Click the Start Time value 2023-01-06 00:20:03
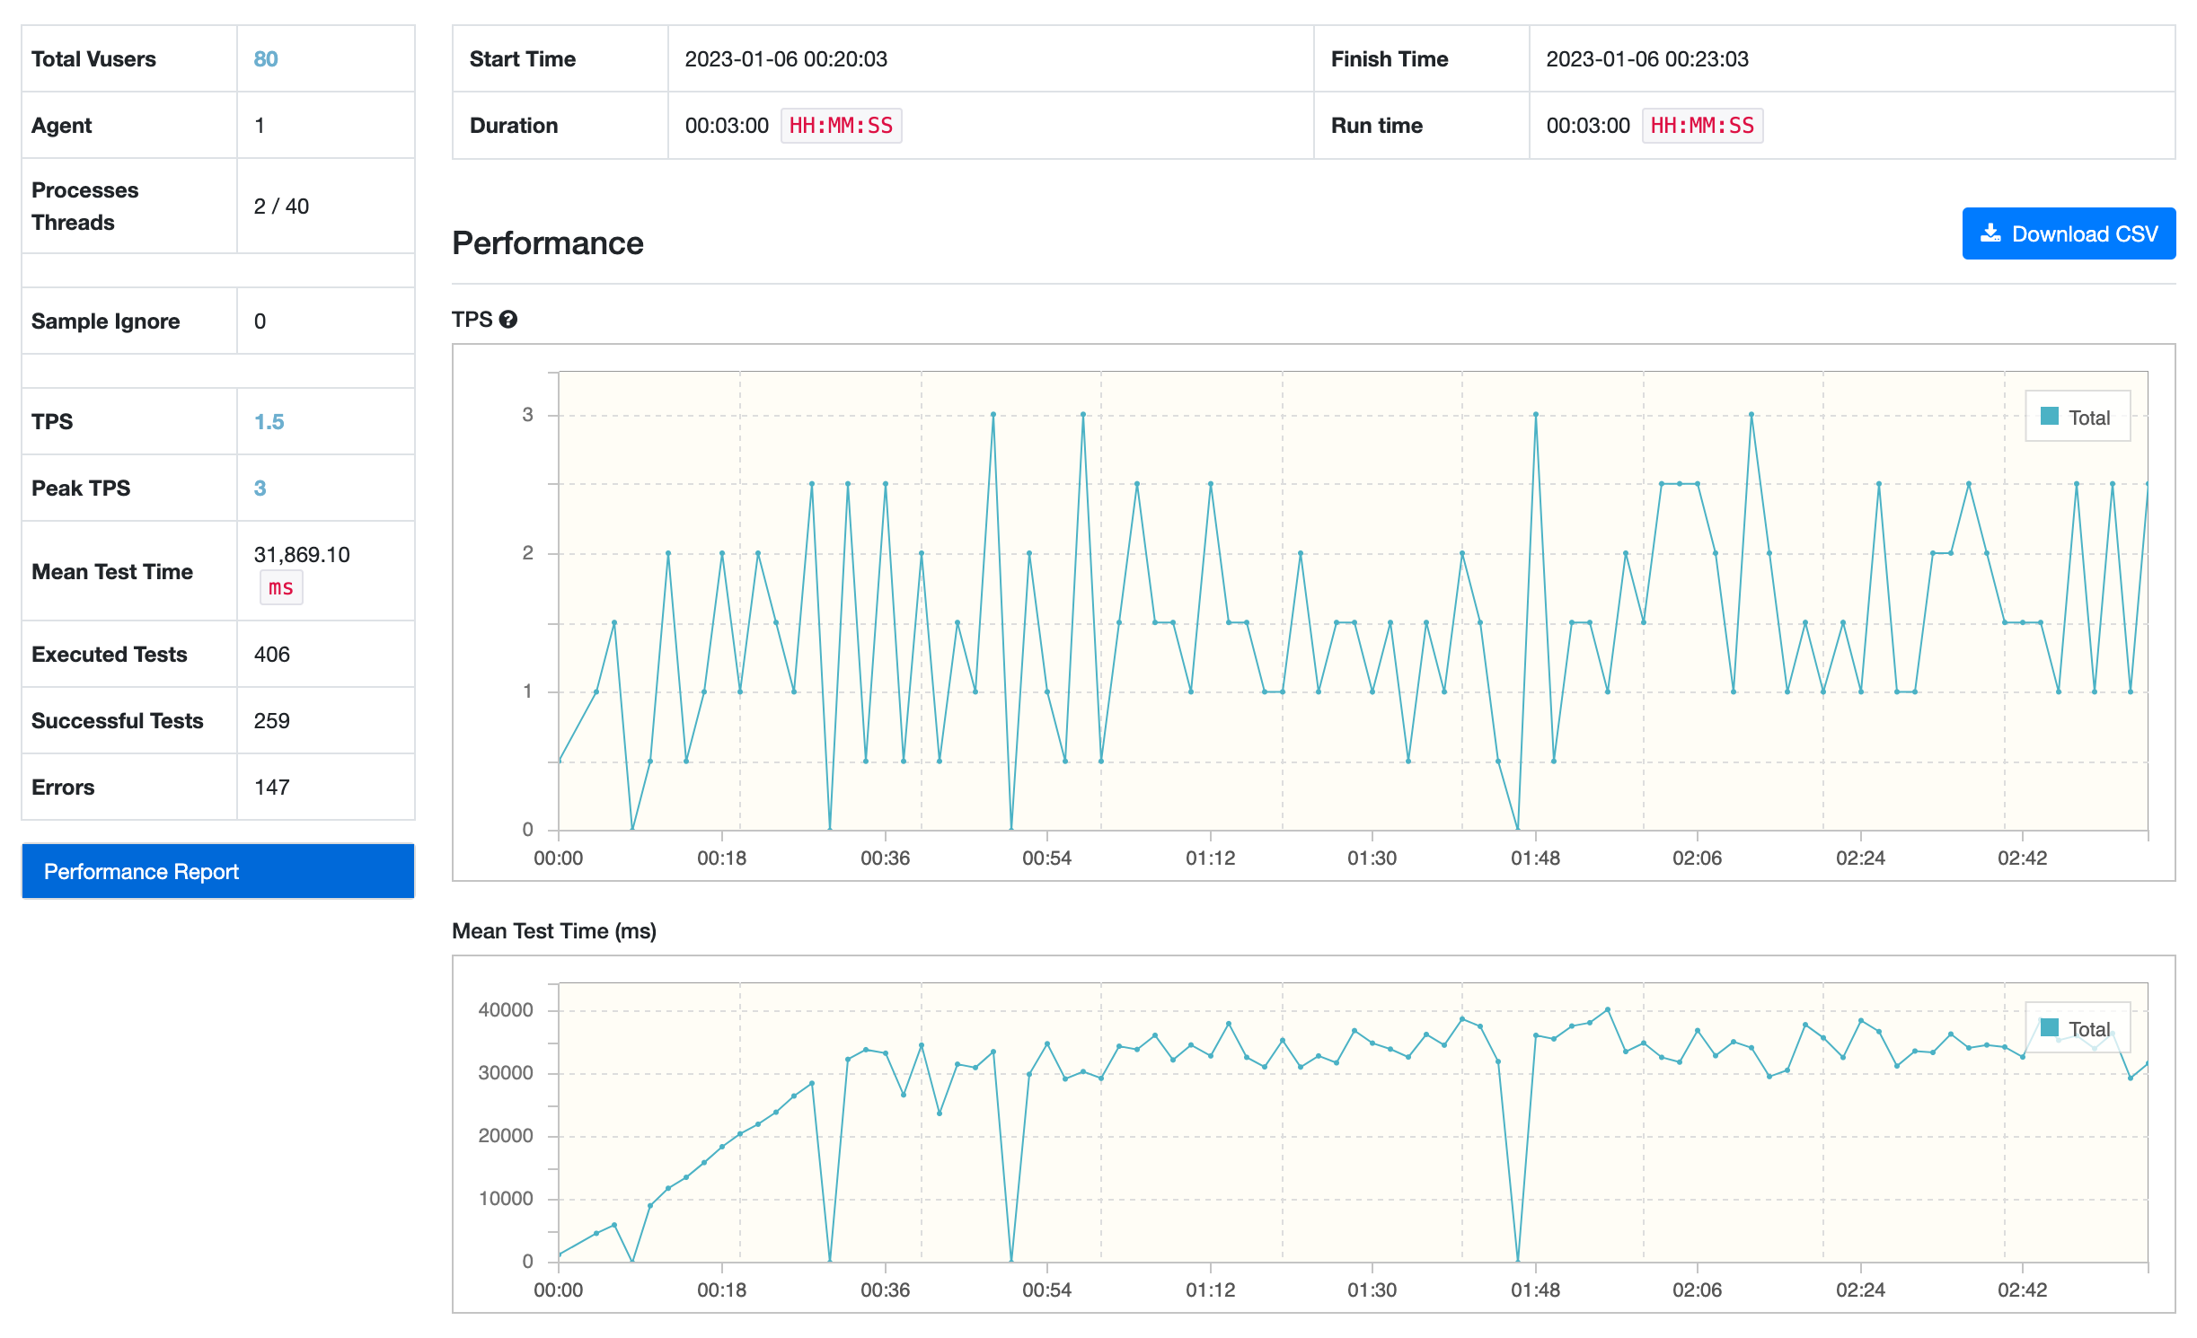The width and height of the screenshot is (2197, 1338). click(x=785, y=59)
